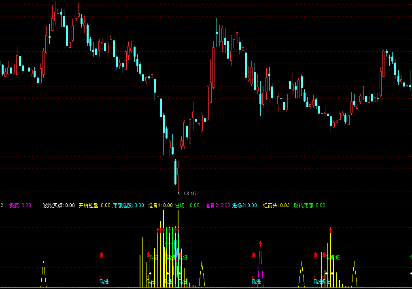Click the 极底 indicator value label

tap(20, 205)
